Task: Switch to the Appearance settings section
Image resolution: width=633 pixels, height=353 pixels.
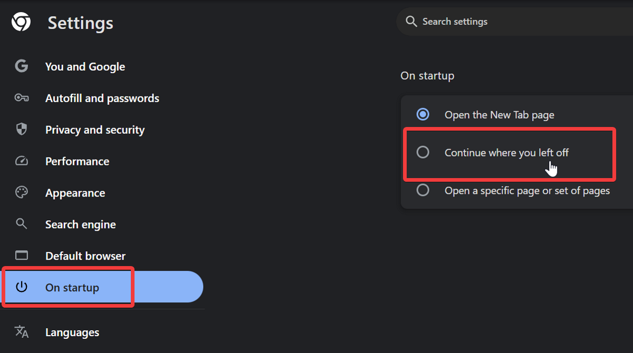Action: [75, 192]
